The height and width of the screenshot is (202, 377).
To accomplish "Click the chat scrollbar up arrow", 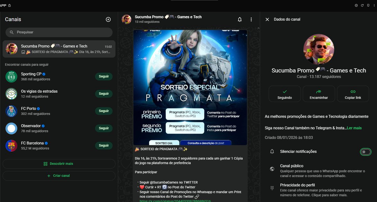I will click(258, 28).
